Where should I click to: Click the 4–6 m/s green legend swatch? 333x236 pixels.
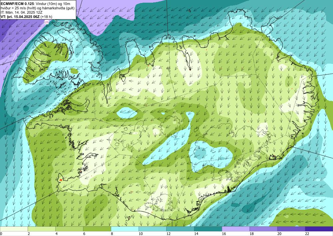pyautogui.click(x=69, y=229)
